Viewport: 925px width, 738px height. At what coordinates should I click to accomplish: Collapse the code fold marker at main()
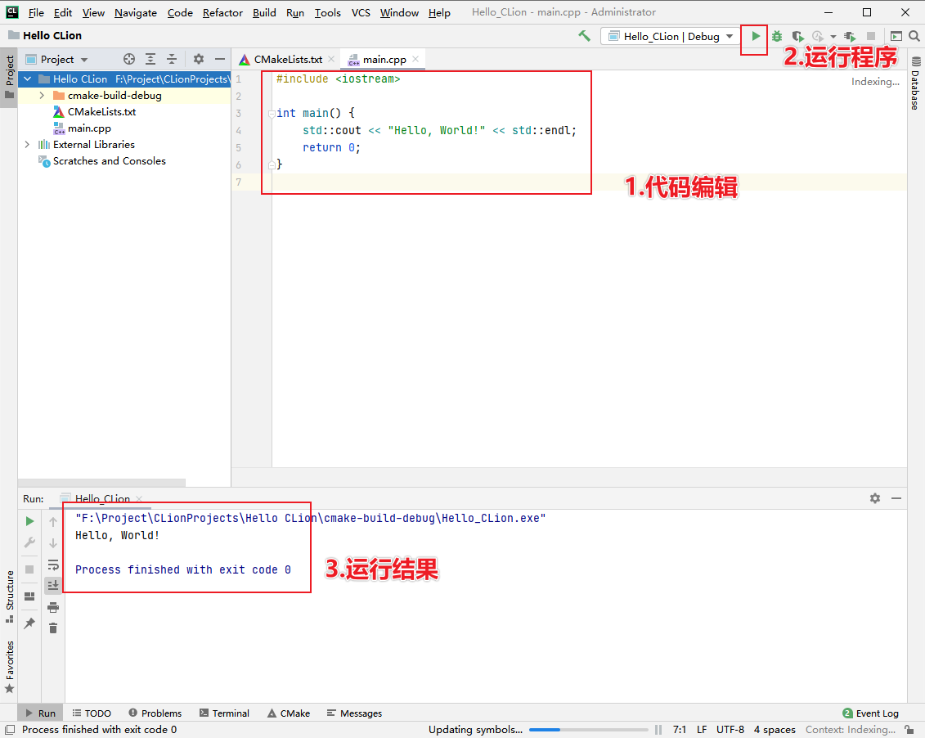[x=270, y=113]
